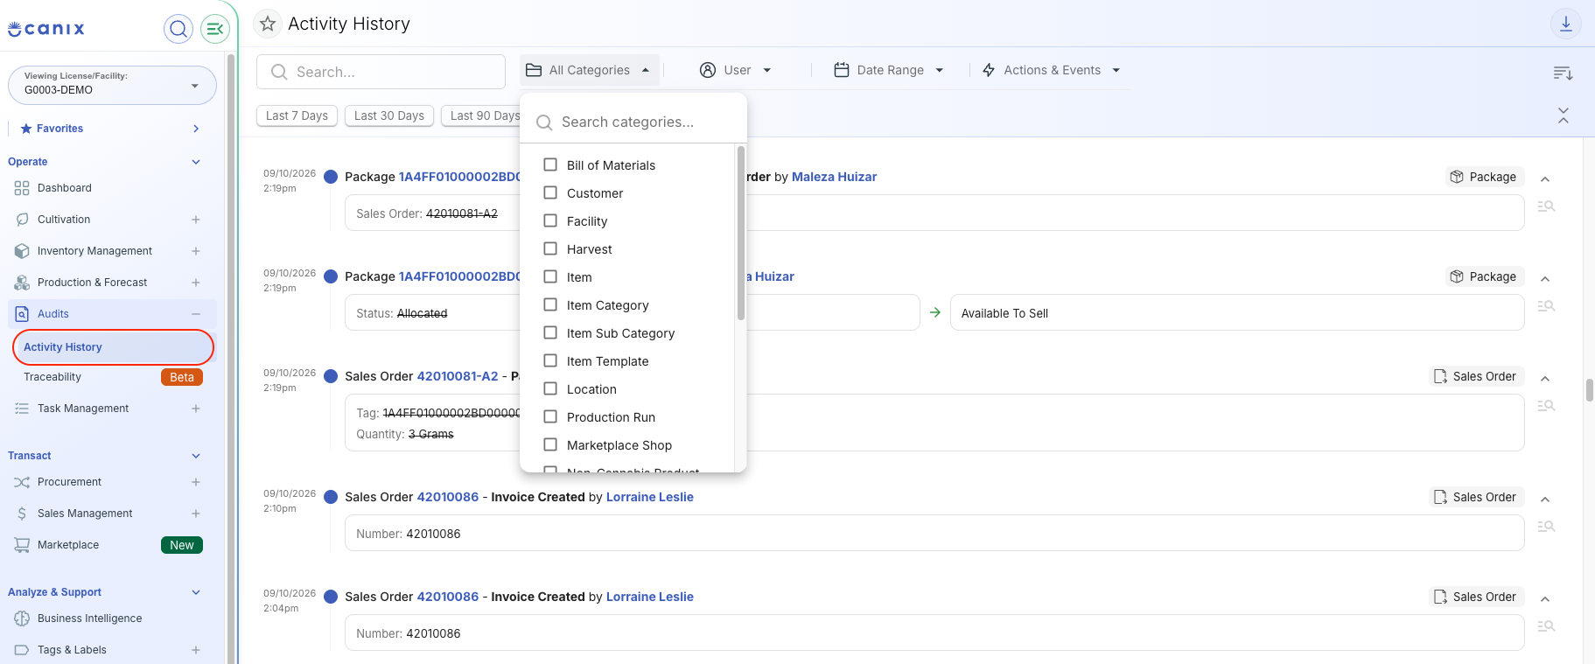Click the Business Intelligence brain icon
Viewport: 1595px width, 664px height.
[x=22, y=619]
